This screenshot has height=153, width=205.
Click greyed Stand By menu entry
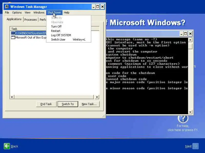[x=68, y=18]
